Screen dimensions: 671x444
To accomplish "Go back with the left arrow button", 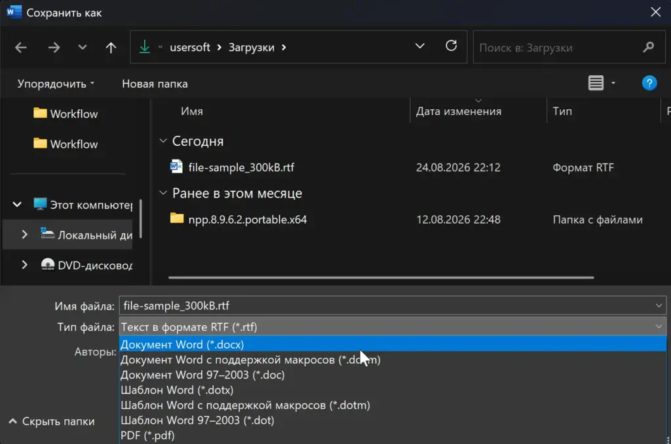I will point(20,47).
